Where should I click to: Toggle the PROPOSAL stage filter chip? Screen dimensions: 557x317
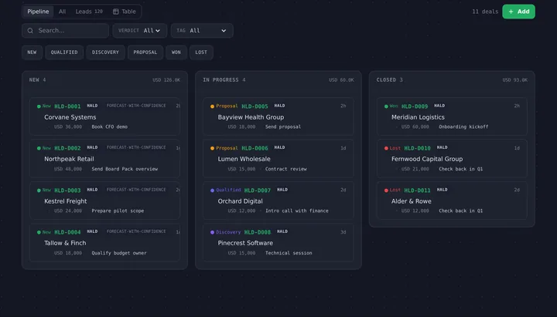pyautogui.click(x=145, y=52)
